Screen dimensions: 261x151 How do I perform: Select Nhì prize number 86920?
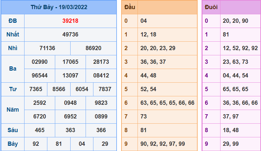tap(93, 48)
